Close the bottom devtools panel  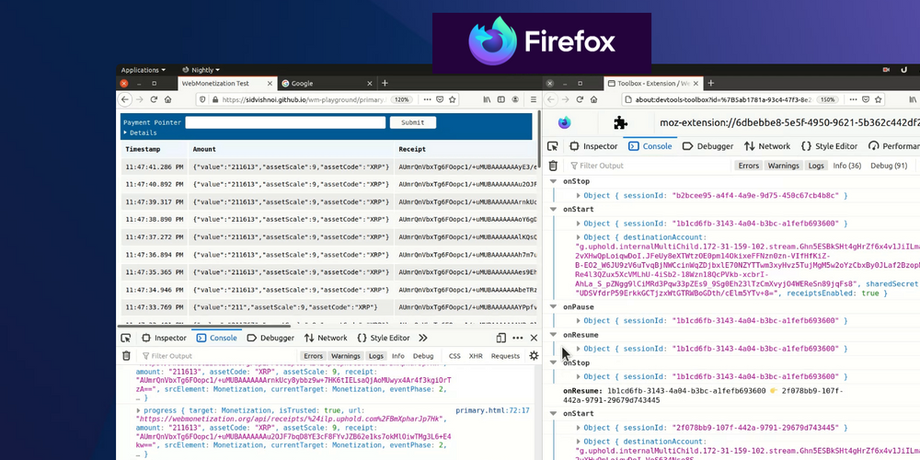pyautogui.click(x=534, y=338)
